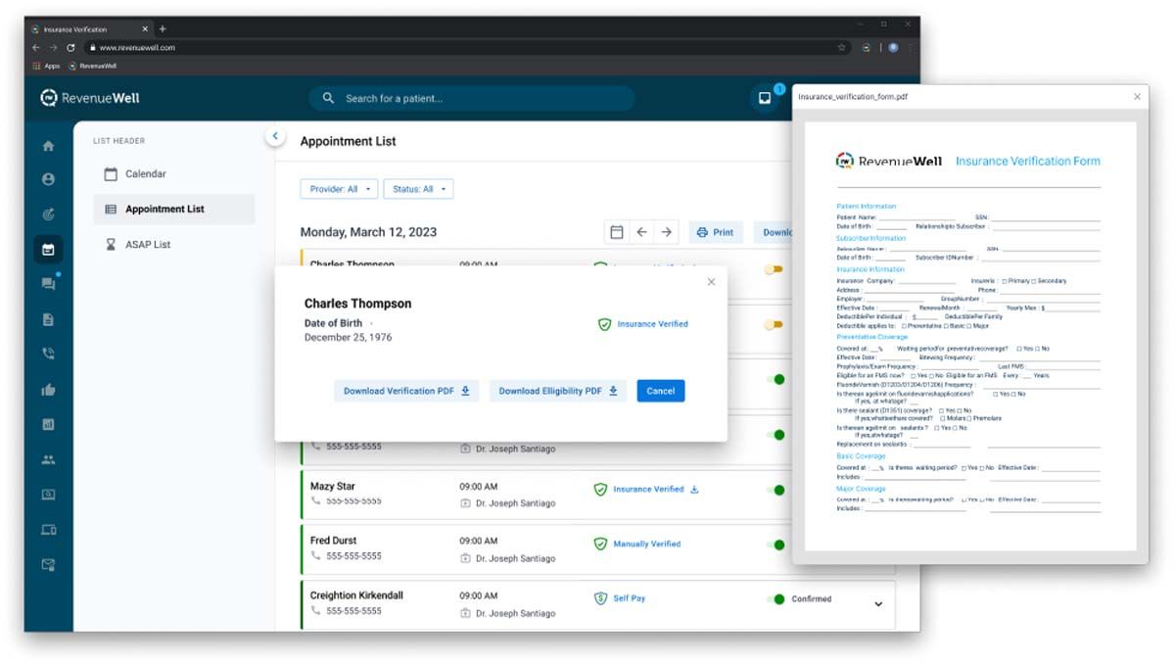Select Appointment List in the list menu
Viewport: 1175px width, 665px height.
[174, 209]
